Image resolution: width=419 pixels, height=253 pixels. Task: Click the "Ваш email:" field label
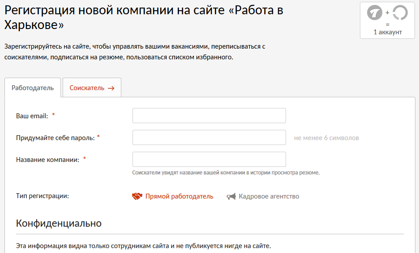point(32,116)
